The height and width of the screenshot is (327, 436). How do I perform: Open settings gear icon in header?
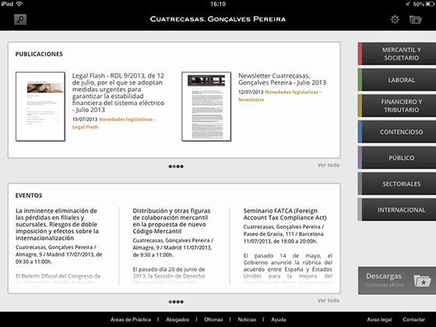coord(395,19)
